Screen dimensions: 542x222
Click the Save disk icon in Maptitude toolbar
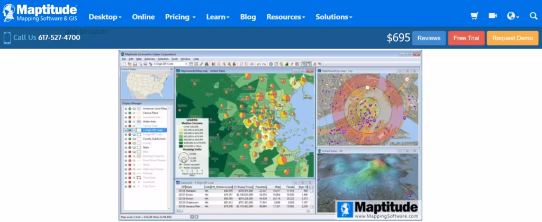point(135,64)
